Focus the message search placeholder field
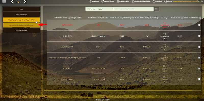 coord(134,9)
